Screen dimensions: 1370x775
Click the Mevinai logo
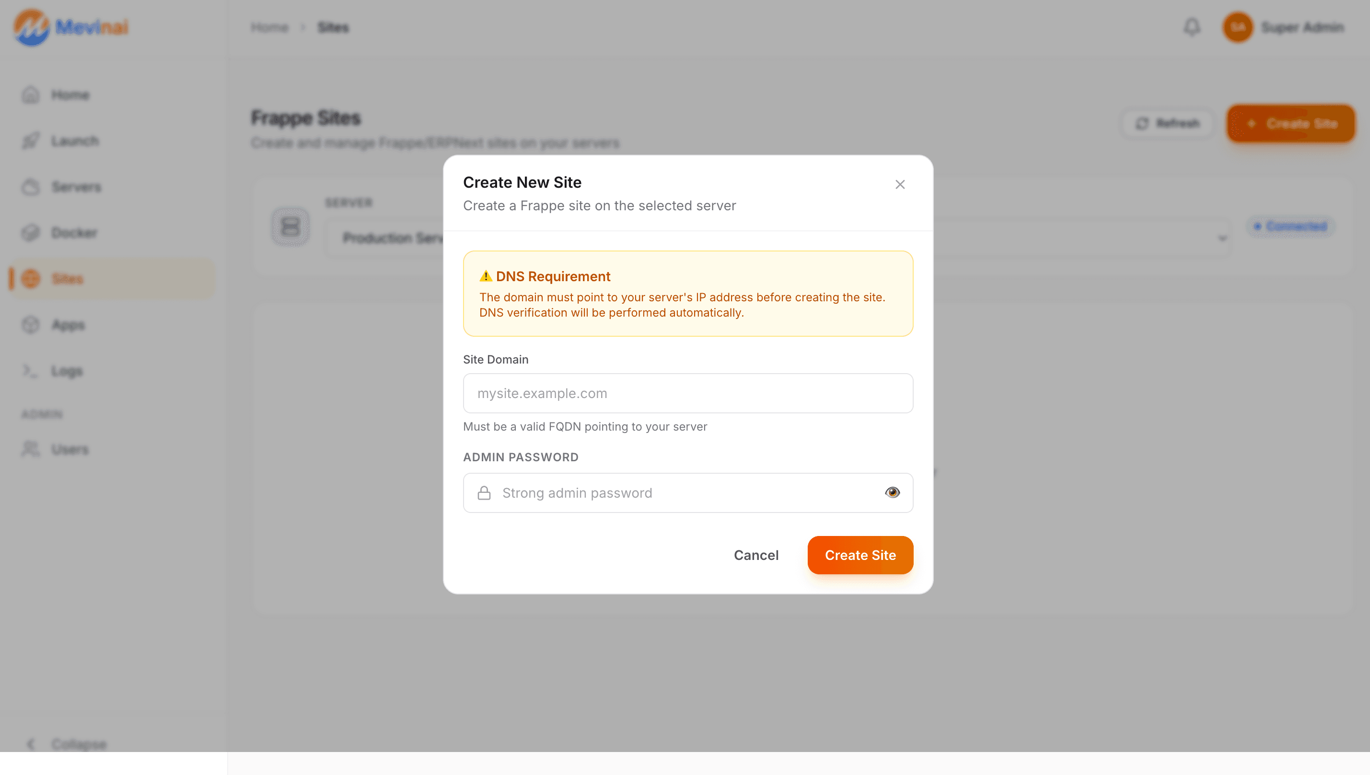71,27
